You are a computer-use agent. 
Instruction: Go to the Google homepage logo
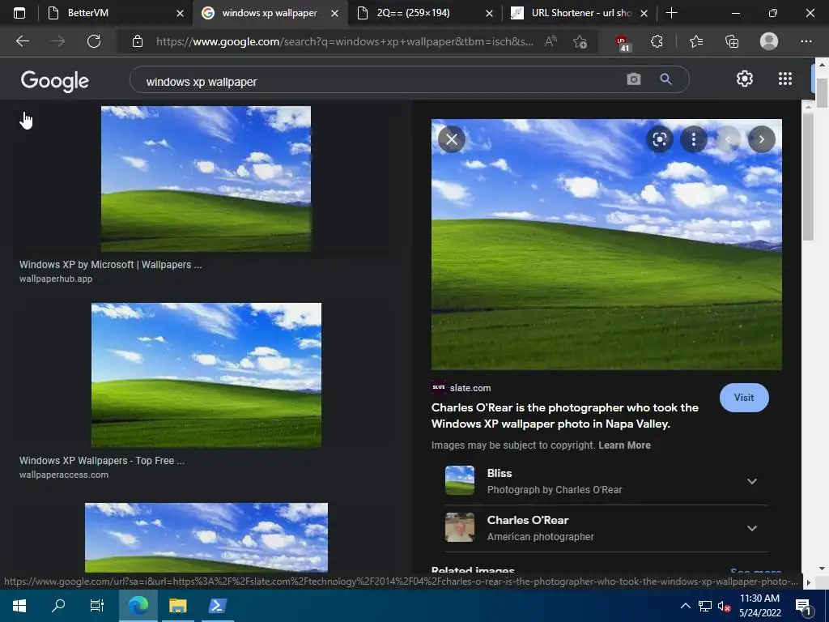click(x=54, y=81)
